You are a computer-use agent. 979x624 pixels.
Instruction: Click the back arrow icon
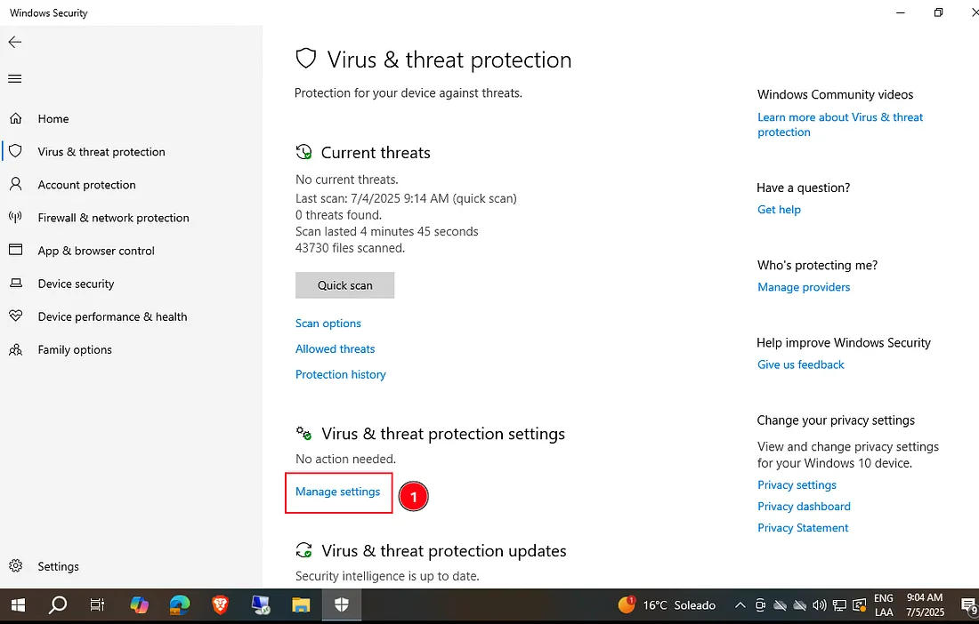(x=15, y=42)
